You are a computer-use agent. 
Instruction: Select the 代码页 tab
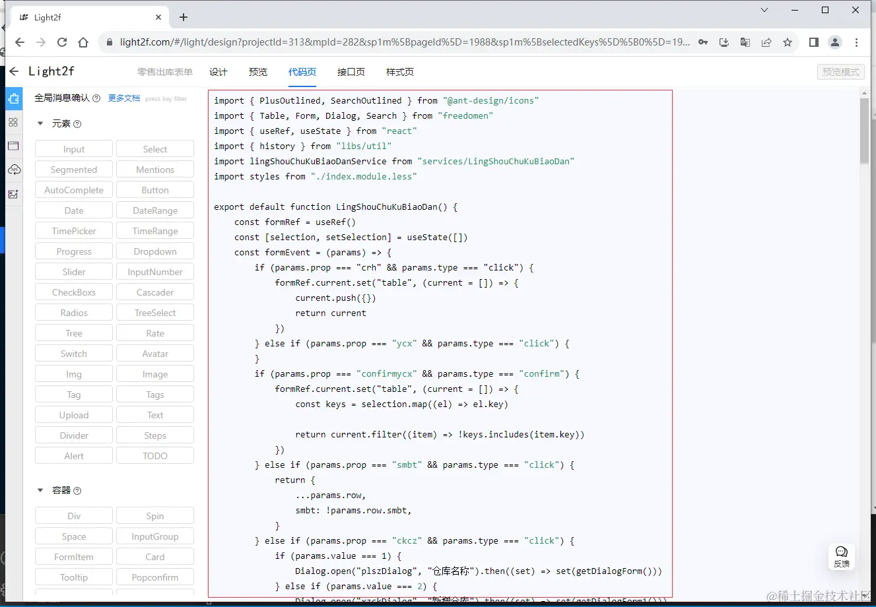click(302, 72)
